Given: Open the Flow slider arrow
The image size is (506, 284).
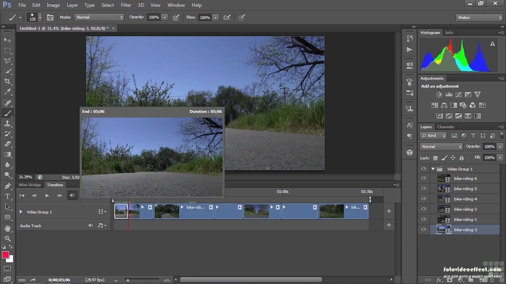Looking at the screenshot, I should (x=215, y=17).
